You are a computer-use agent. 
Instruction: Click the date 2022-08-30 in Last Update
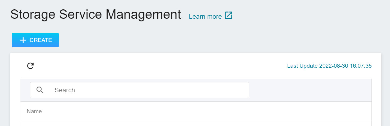pos(334,66)
